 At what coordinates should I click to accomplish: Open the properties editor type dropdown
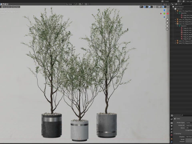click(172, 115)
